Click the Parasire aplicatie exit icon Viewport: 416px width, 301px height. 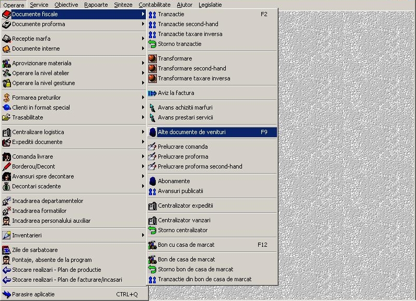(x=7, y=295)
